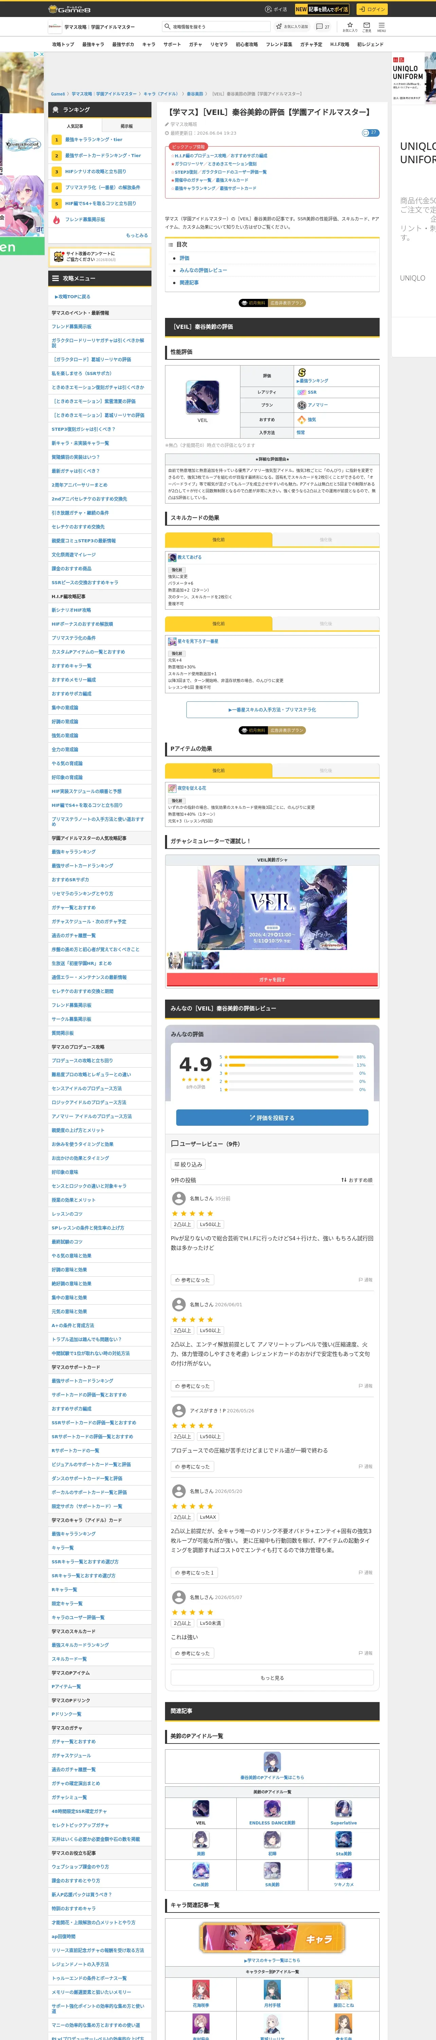The height and width of the screenshot is (2040, 436).
Task: Jump to みんなの評価レビュー in table of contents
Action: [x=203, y=270]
